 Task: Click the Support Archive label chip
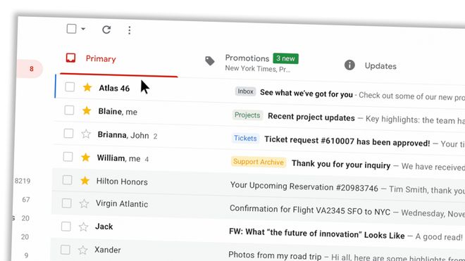pos(259,162)
